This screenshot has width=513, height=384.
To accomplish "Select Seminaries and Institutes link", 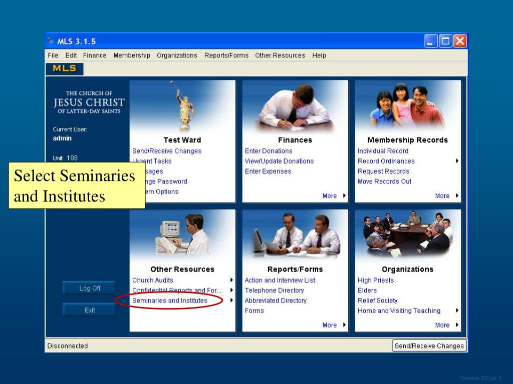I will tap(170, 300).
